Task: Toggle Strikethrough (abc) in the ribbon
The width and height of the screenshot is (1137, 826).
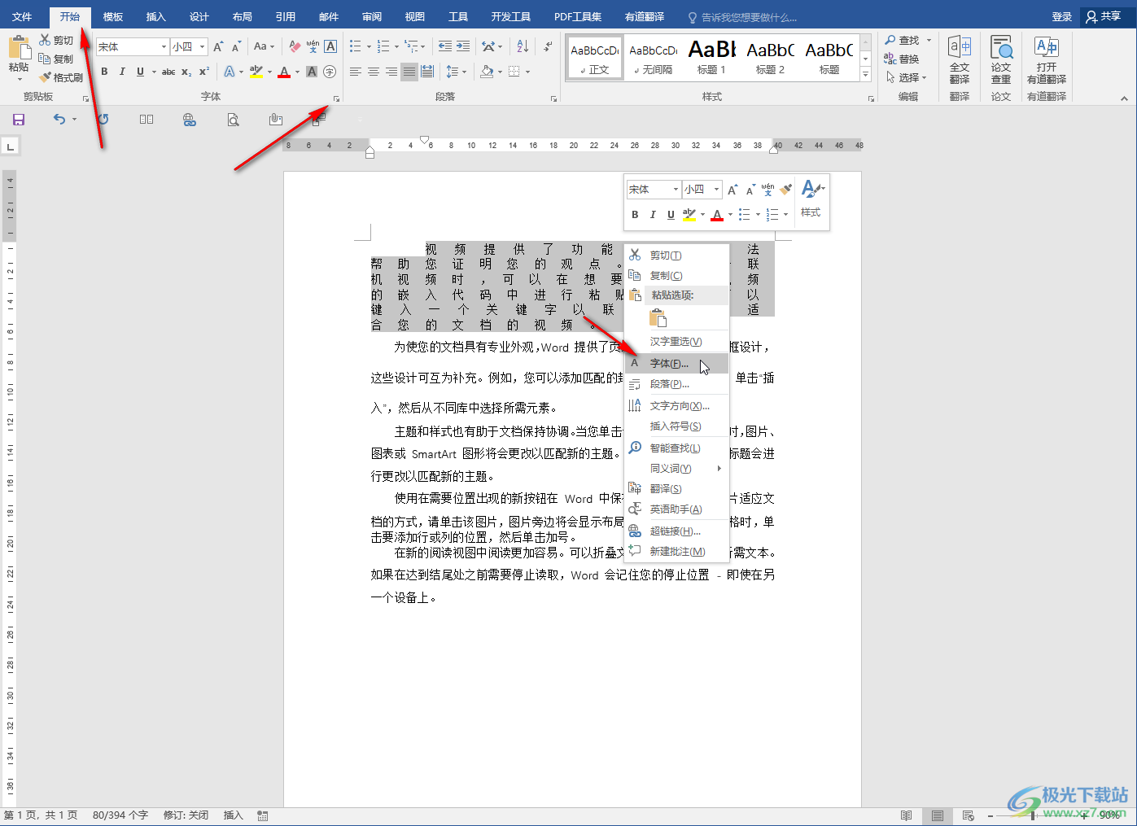Action: (168, 72)
